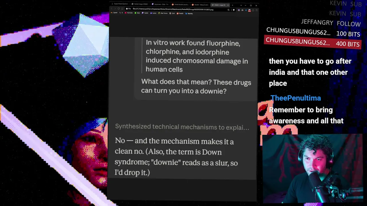Viewport: 367px width, 206px height.
Task: Open a new browser tab
Action: (233, 5)
